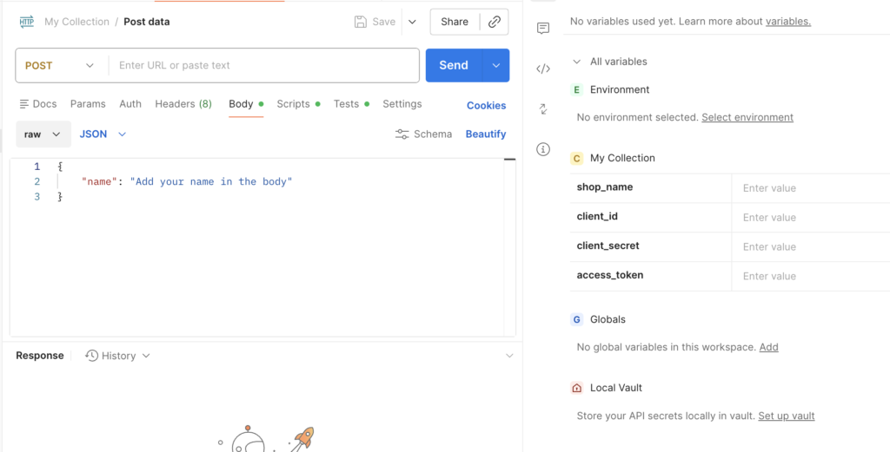
Task: Click the HTTP request icon
Action: pyautogui.click(x=27, y=22)
